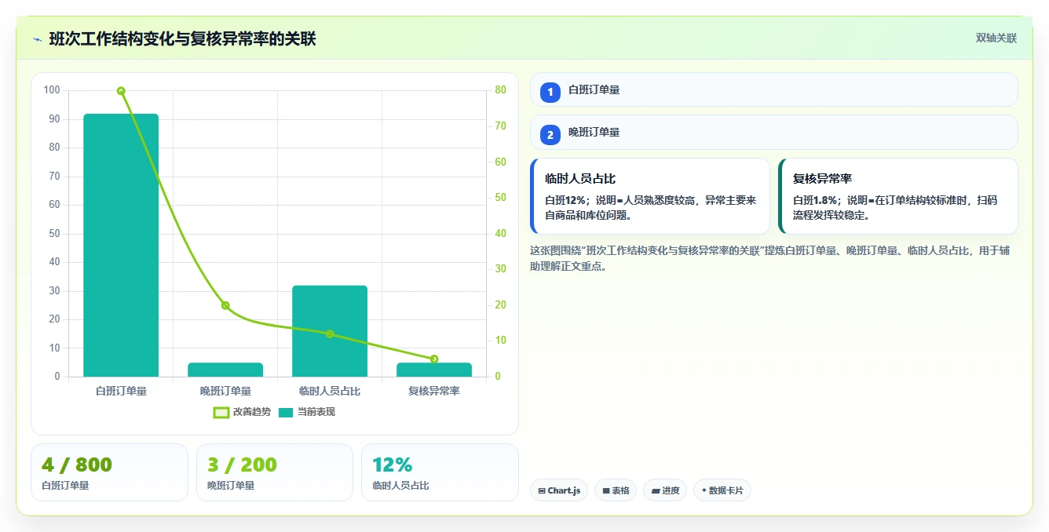Click the line point above 复核异常率 bar
The height and width of the screenshot is (532, 1049).
pyautogui.click(x=434, y=359)
